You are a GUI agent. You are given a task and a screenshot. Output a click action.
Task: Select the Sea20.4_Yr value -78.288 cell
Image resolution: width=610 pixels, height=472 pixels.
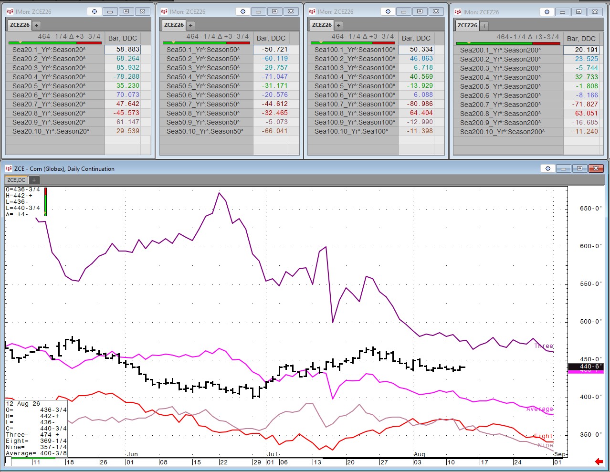(123, 76)
